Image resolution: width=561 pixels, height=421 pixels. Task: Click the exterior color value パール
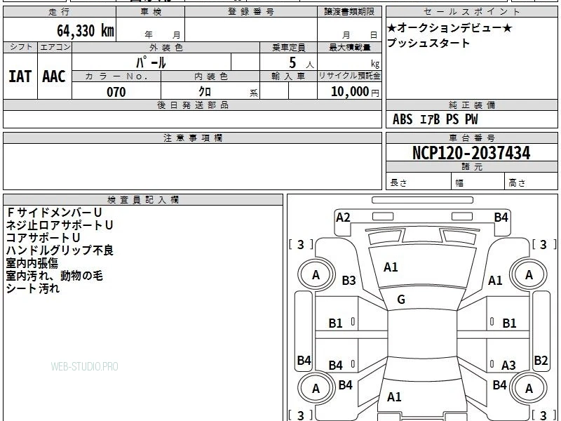(x=151, y=62)
